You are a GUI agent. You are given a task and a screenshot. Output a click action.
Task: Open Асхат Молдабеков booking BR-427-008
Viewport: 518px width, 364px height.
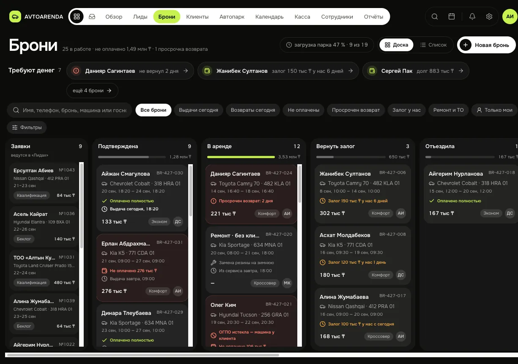(x=363, y=255)
